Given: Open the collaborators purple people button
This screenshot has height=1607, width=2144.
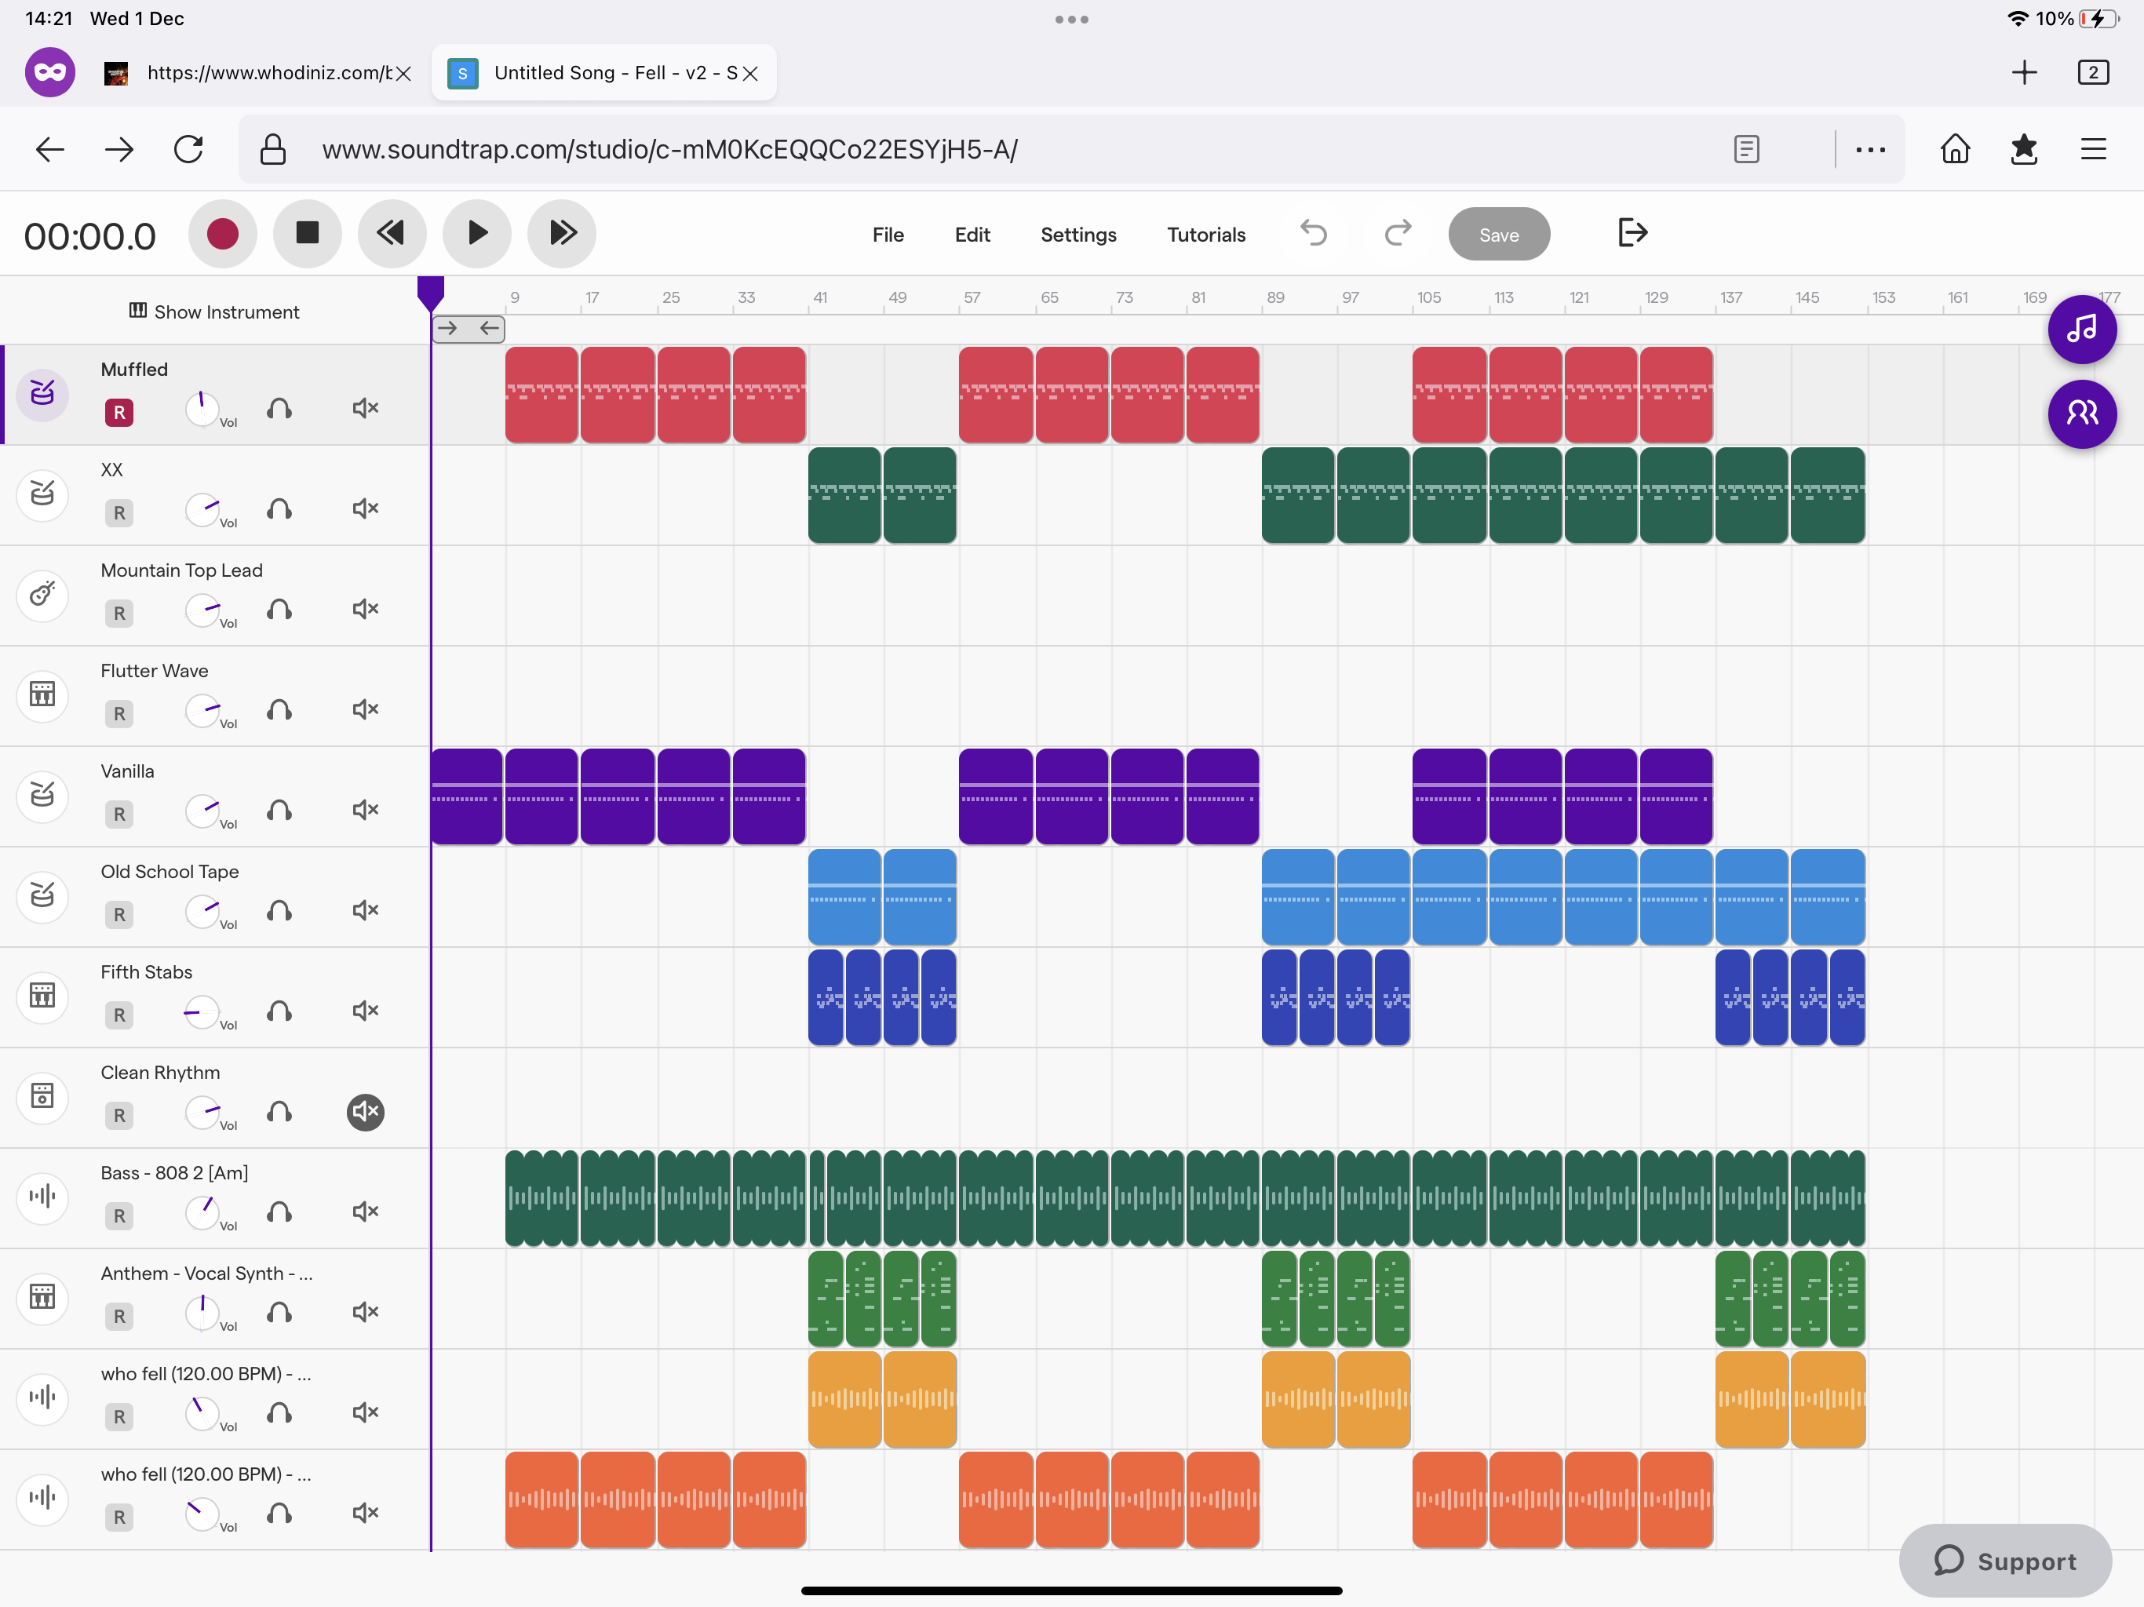Looking at the screenshot, I should 2081,414.
